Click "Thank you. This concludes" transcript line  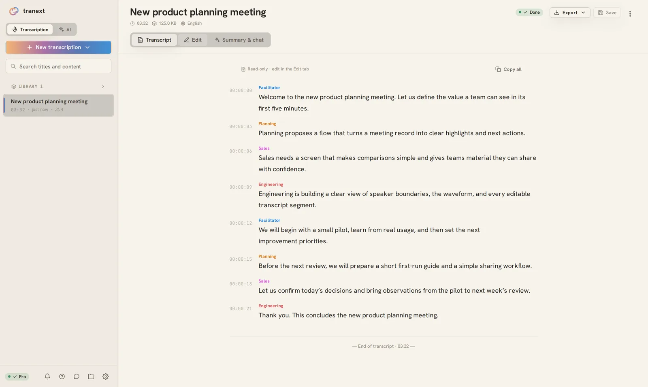coord(348,315)
